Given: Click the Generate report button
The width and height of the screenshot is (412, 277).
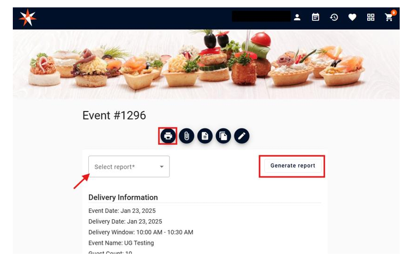Looking at the screenshot, I should pyautogui.click(x=293, y=166).
